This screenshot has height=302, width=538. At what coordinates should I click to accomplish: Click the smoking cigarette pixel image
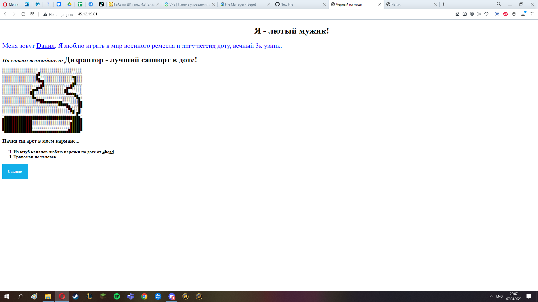pos(42,100)
